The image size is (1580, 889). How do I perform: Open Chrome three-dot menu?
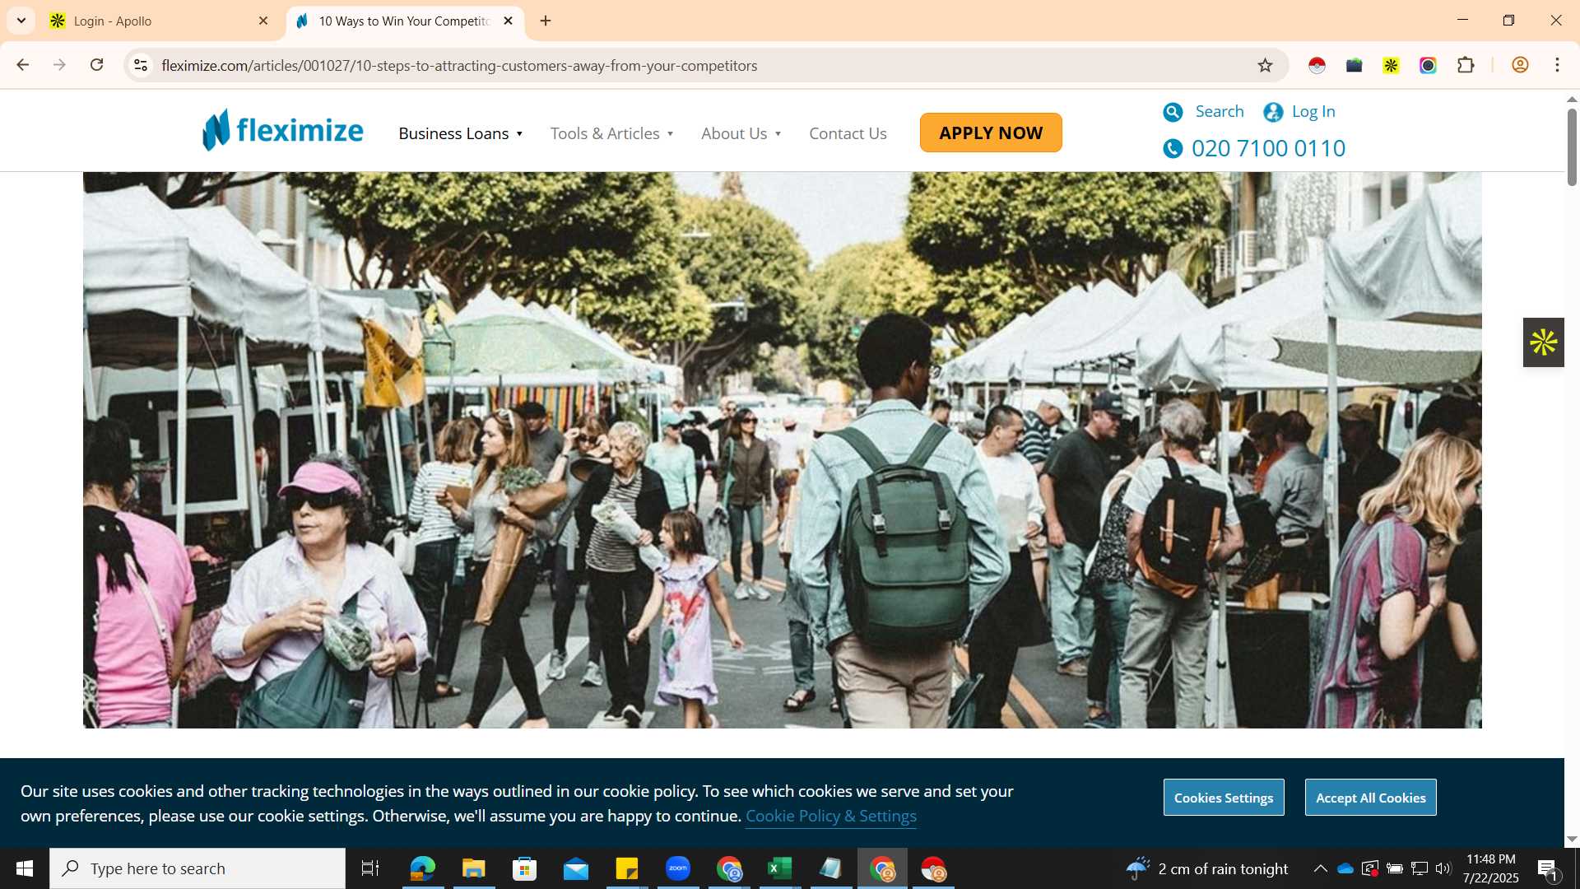click(x=1557, y=65)
